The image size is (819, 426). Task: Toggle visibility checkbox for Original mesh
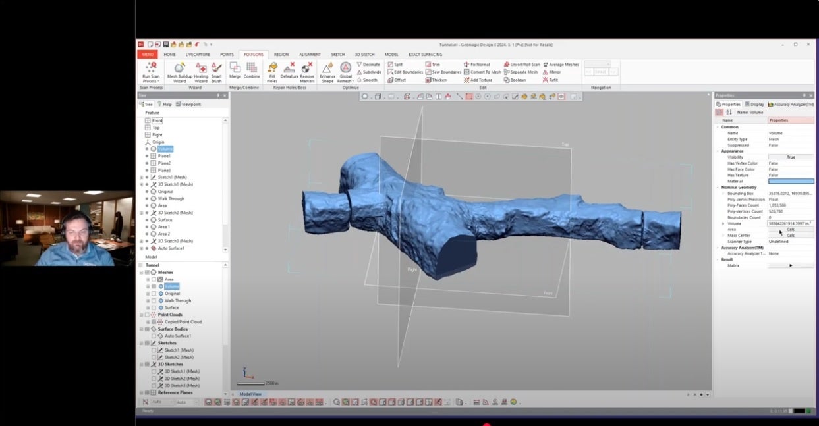(154, 294)
